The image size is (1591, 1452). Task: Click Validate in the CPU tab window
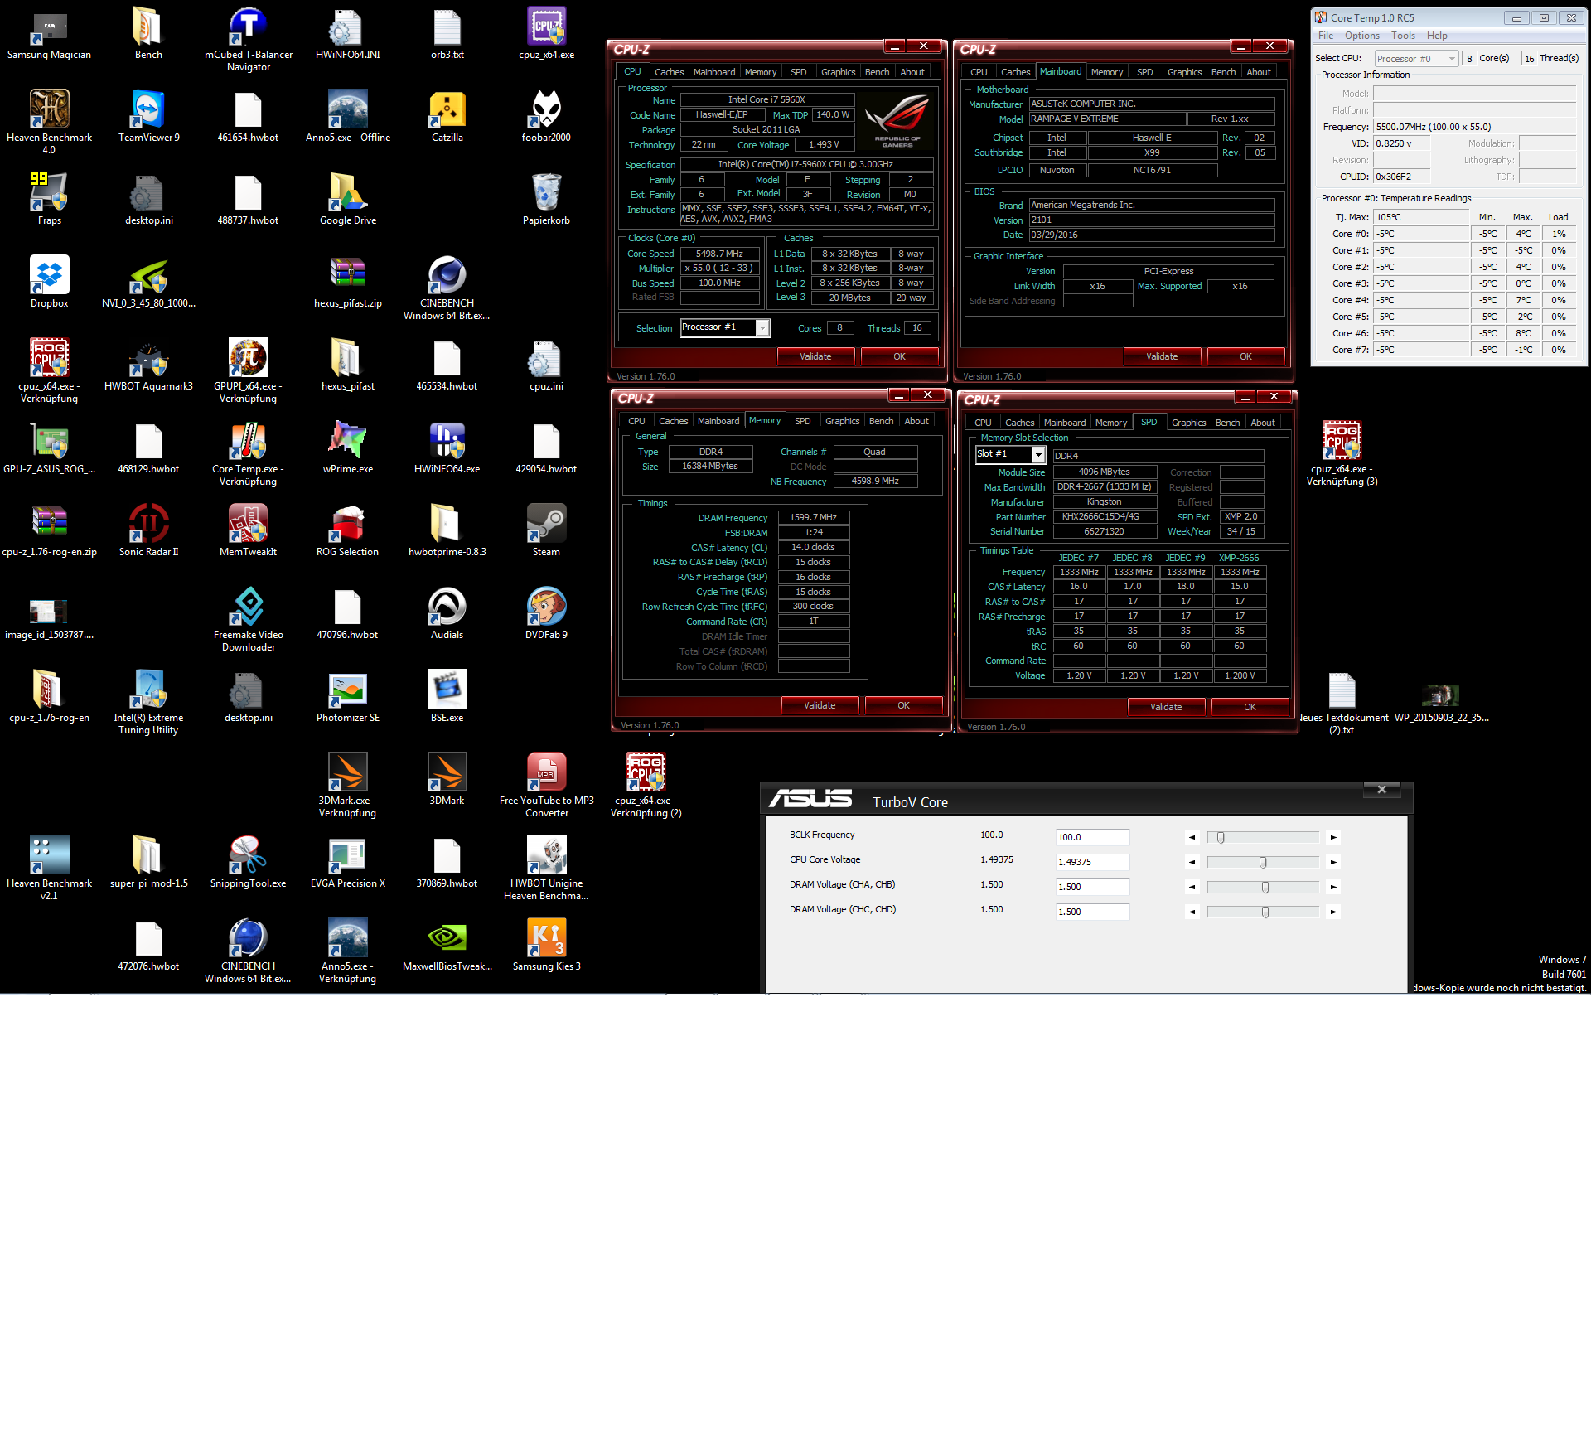[815, 356]
